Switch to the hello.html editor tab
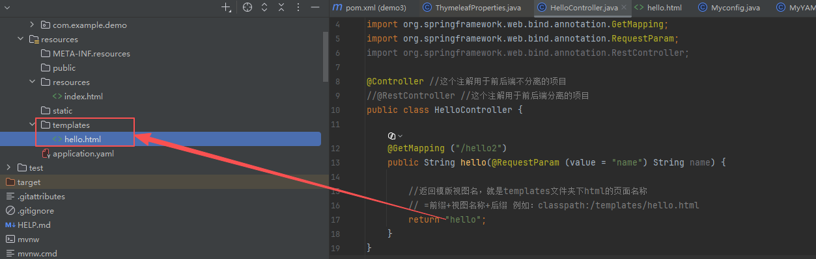 (x=658, y=8)
